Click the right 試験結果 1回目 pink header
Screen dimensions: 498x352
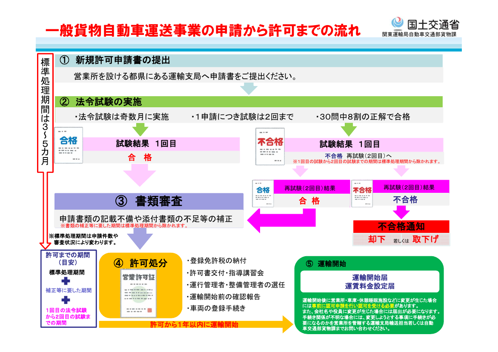point(364,144)
